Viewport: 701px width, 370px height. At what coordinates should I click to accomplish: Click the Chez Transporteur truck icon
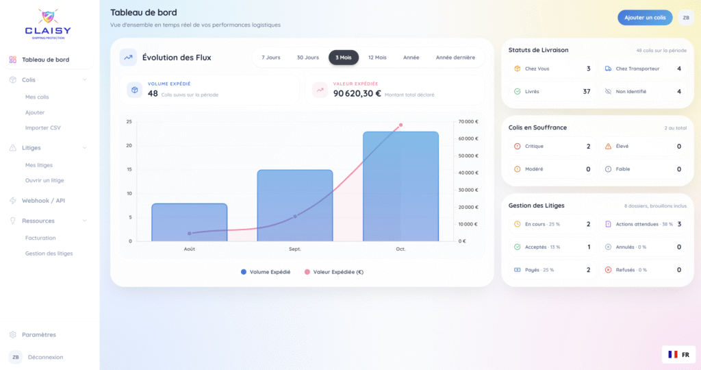[x=608, y=69]
